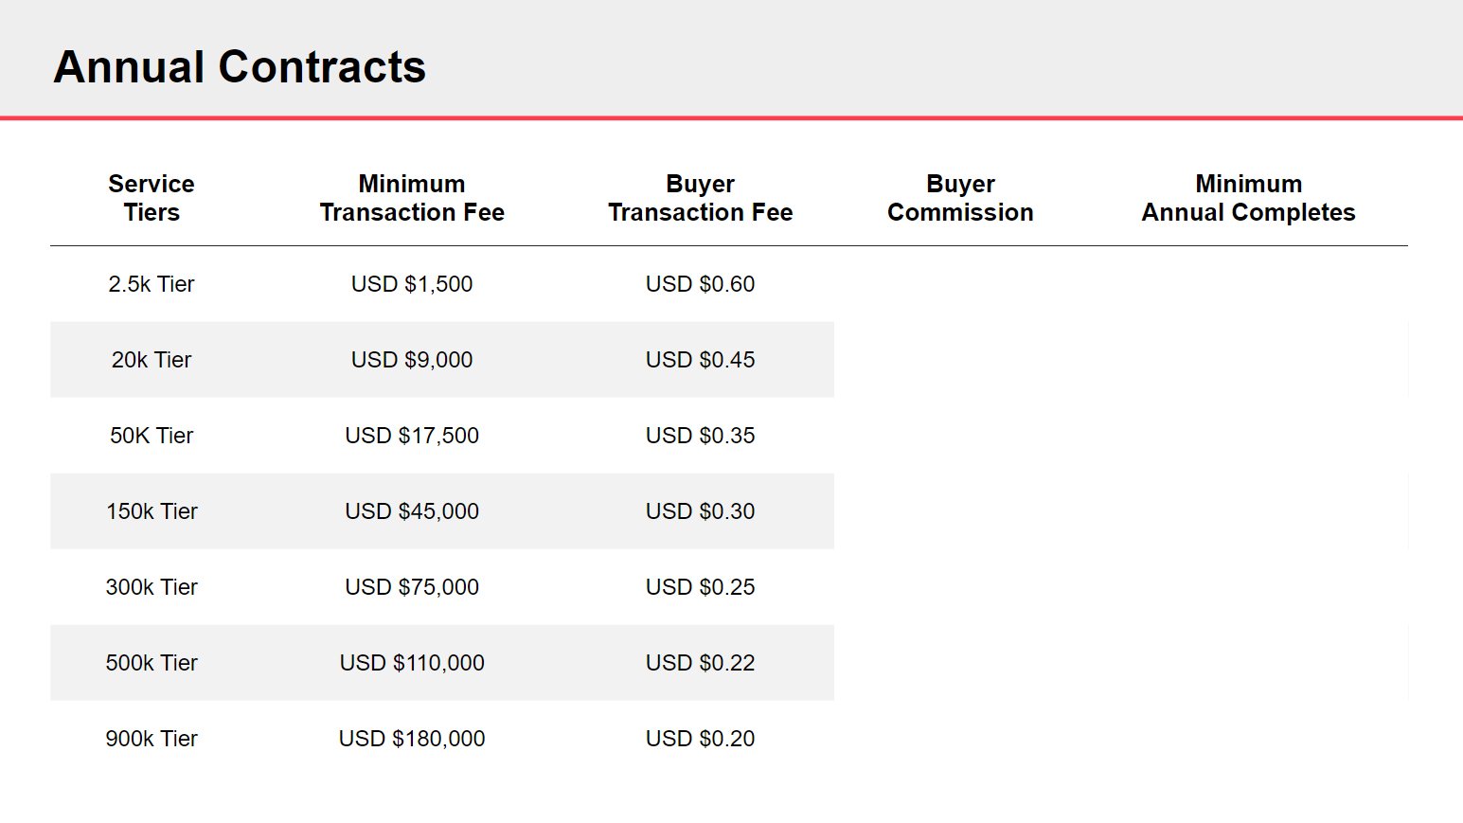Select the USD $45,000 cell

point(412,511)
